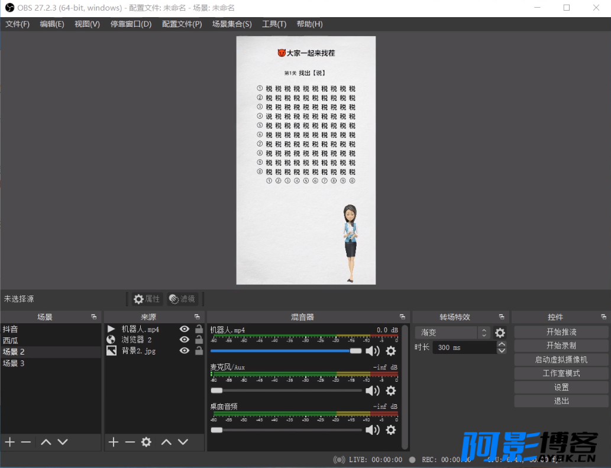The height and width of the screenshot is (468, 611).
Task: Adjust the 机器人.mp4 volume slider
Action: [x=286, y=351]
